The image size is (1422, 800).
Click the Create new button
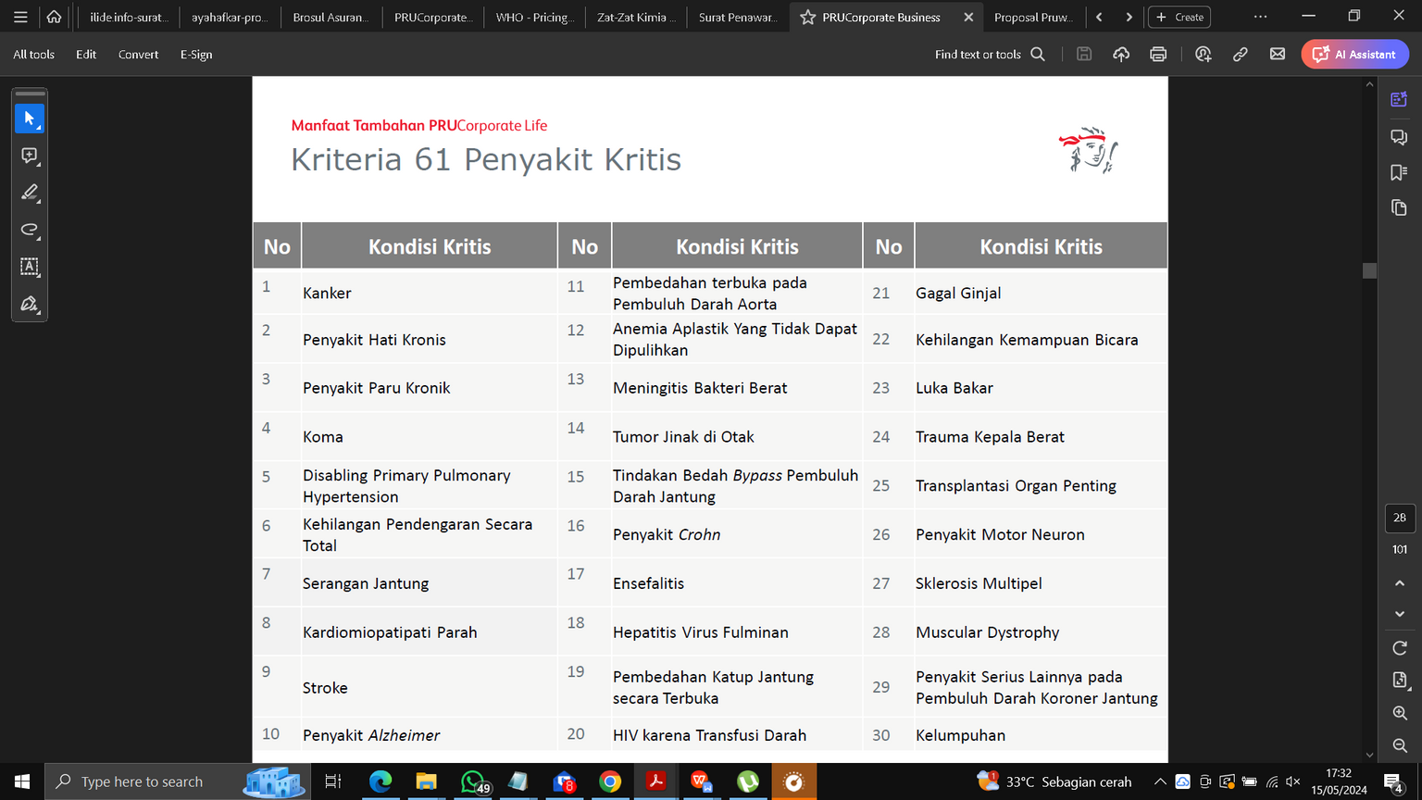[1179, 17]
